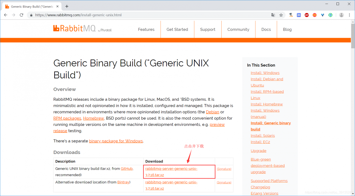The height and width of the screenshot is (196, 355).
Task: Click the Debian link in overview
Action: point(212,112)
